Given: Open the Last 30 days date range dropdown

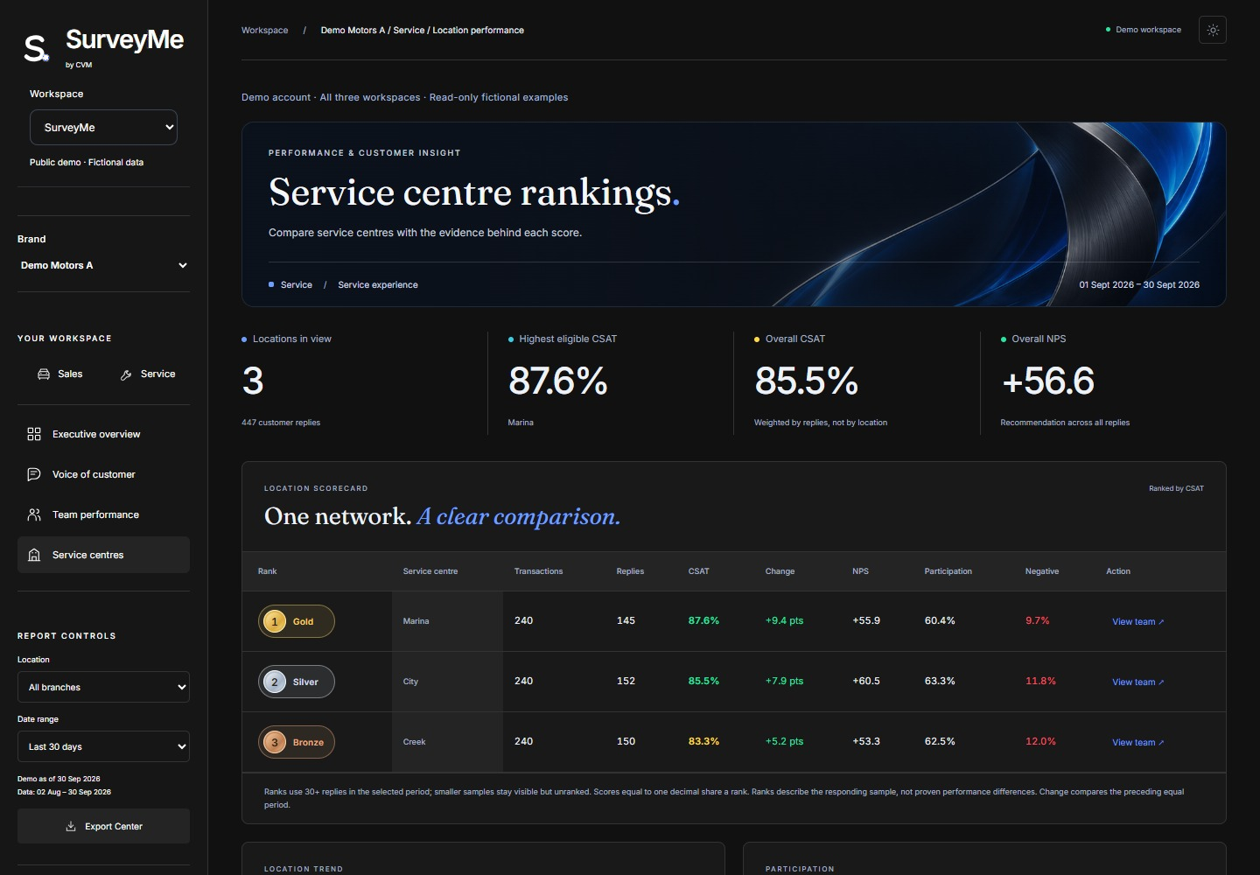Looking at the screenshot, I should 103,746.
